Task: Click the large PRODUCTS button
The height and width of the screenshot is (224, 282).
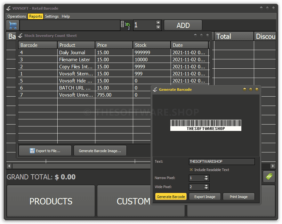Action: click(x=51, y=201)
